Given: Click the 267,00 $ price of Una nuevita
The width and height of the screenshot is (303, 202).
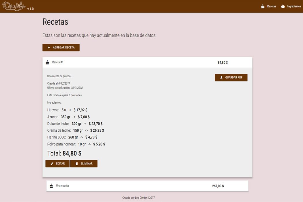Looking at the screenshot, I should click(x=218, y=186).
